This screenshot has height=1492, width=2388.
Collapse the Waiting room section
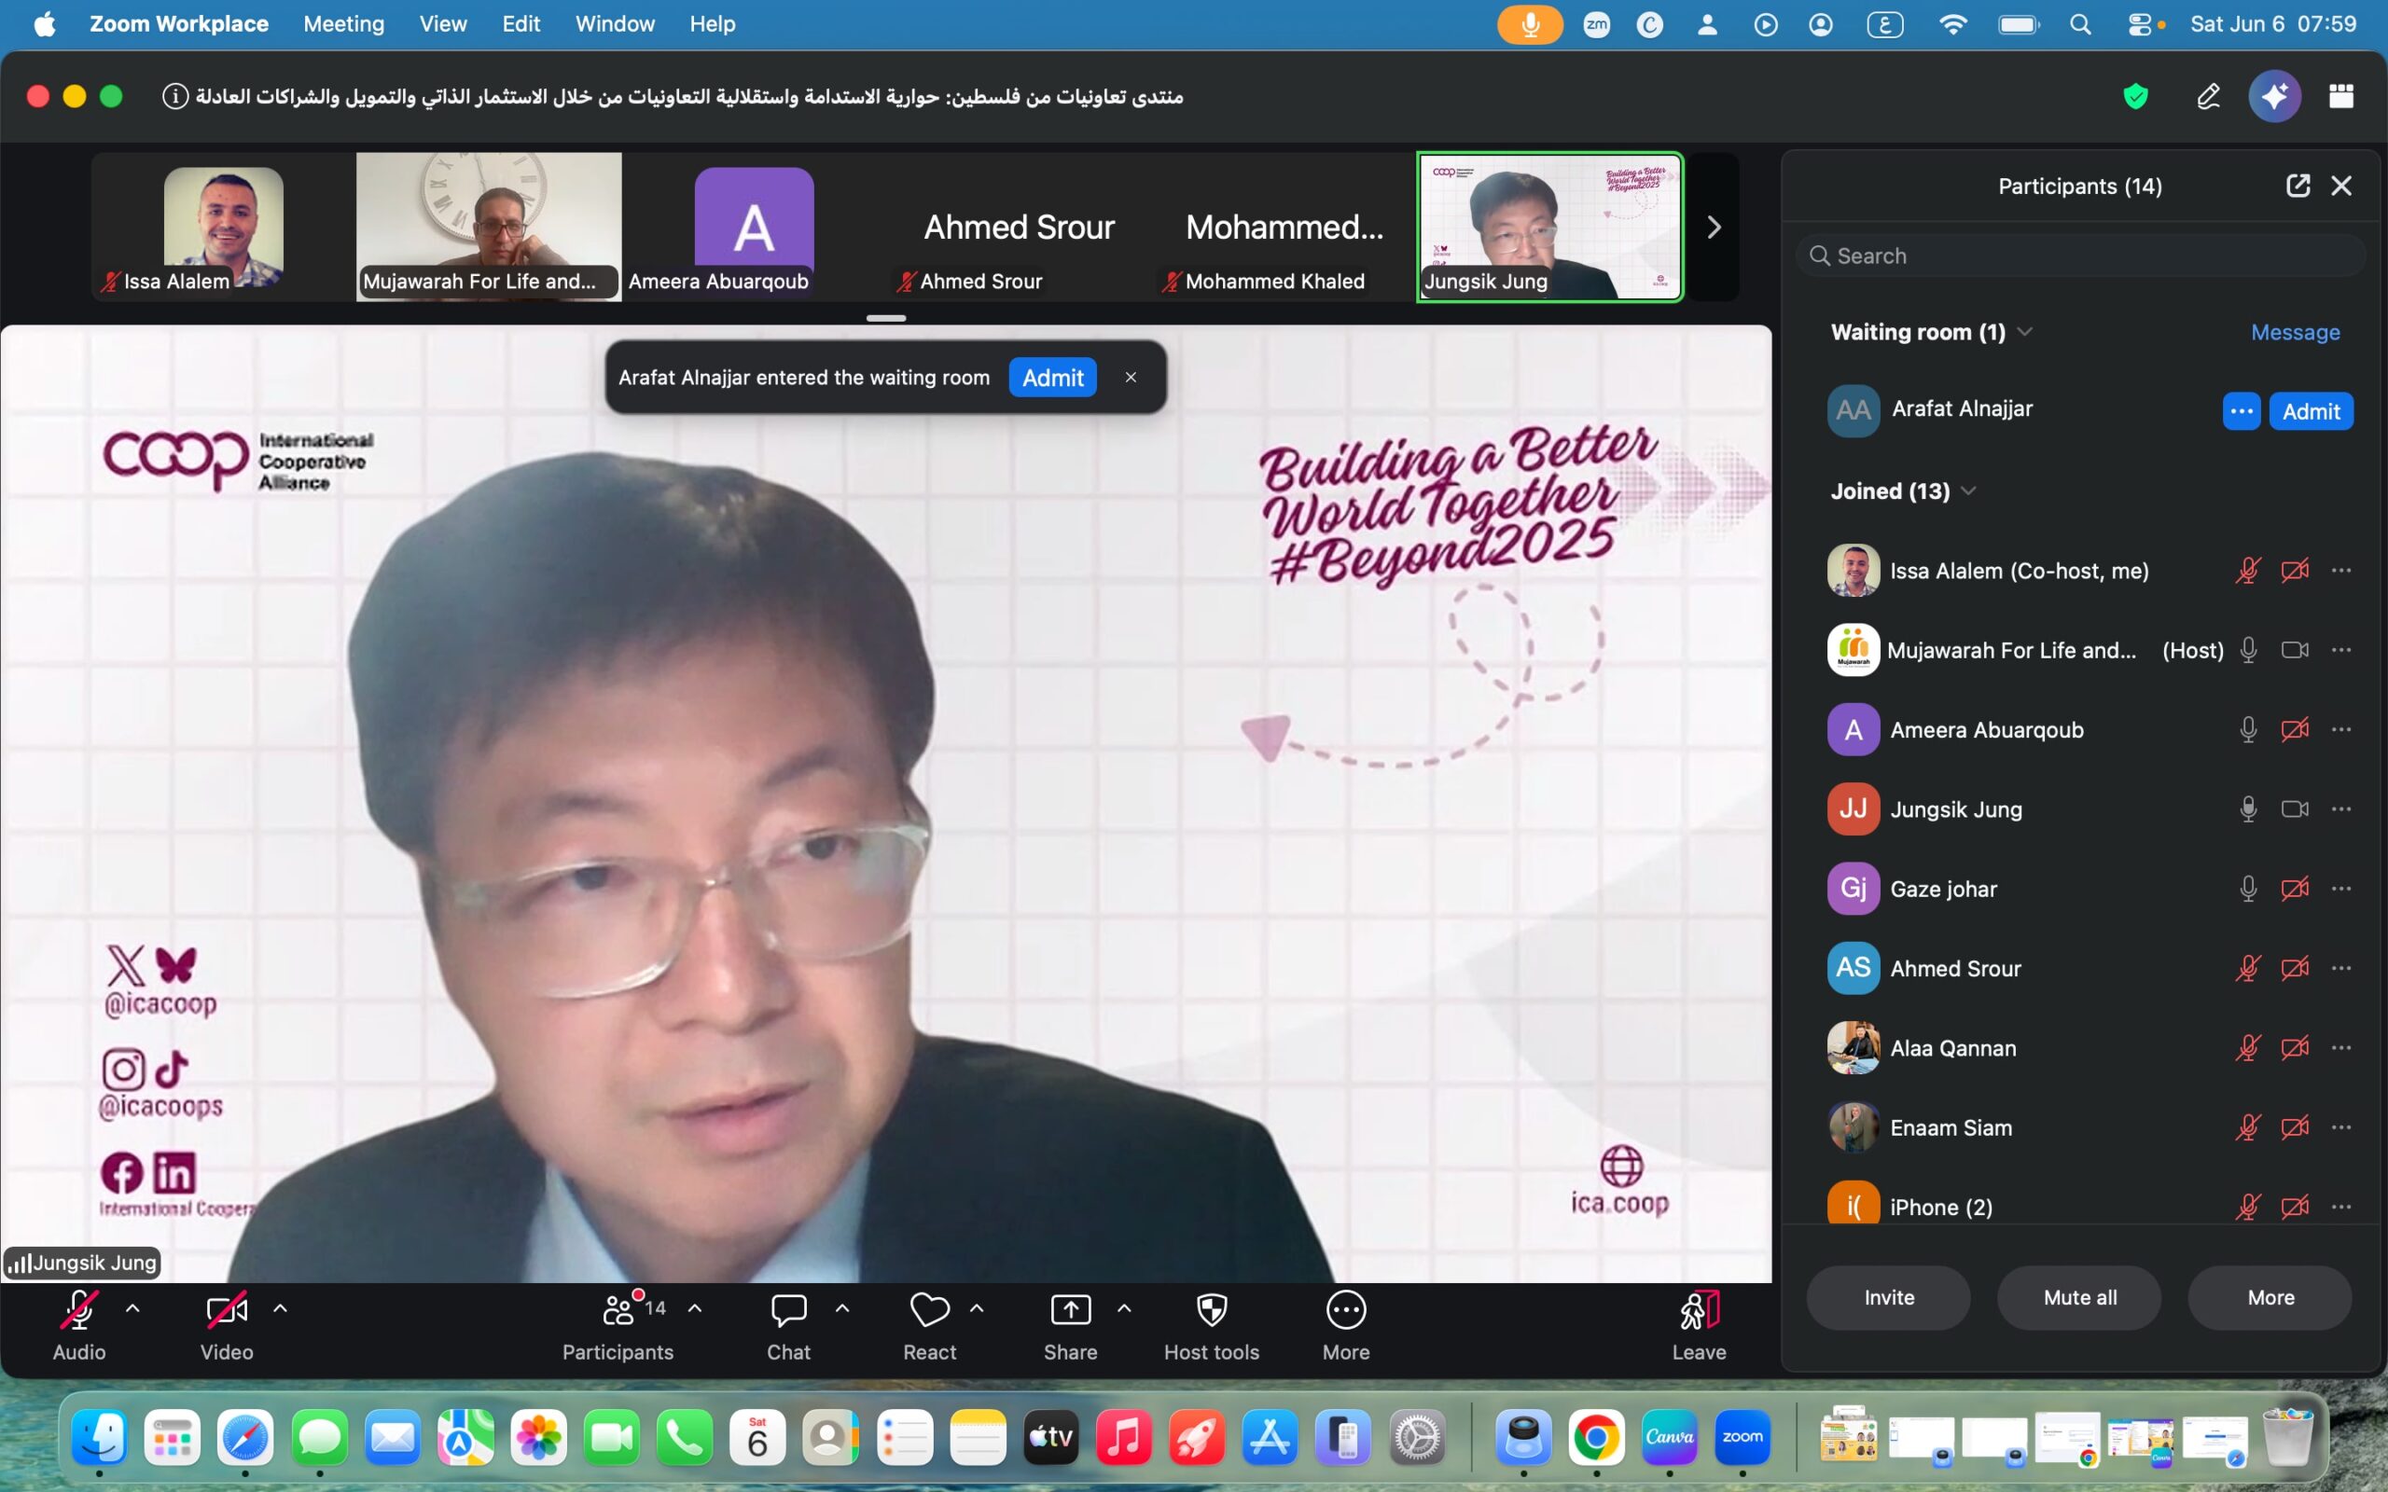(x=2025, y=332)
